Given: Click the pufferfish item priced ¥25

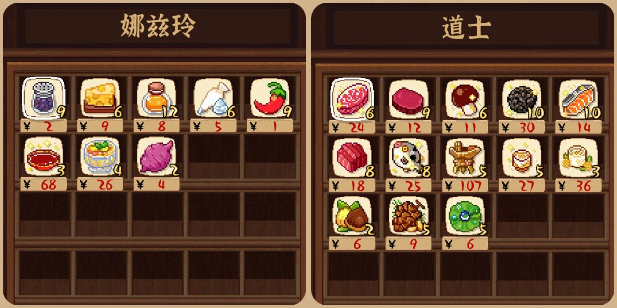Looking at the screenshot, I should pyautogui.click(x=408, y=157).
